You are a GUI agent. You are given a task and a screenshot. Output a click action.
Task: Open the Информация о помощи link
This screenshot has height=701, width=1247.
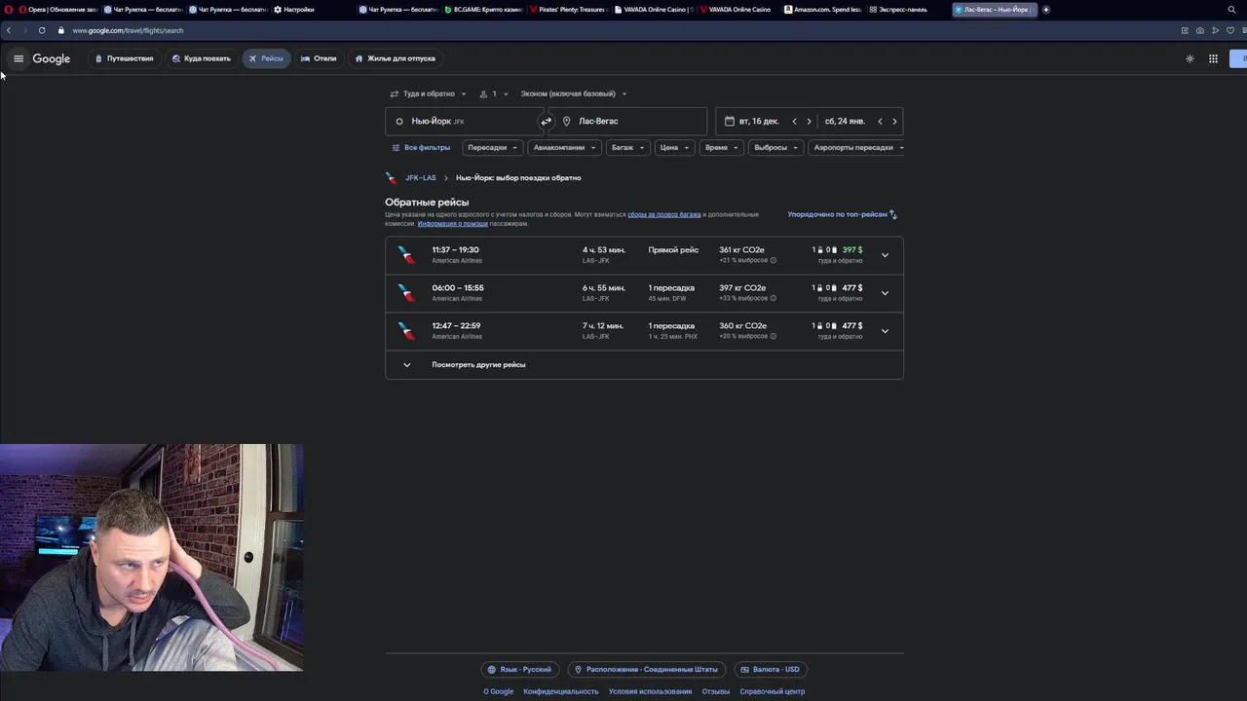(453, 224)
